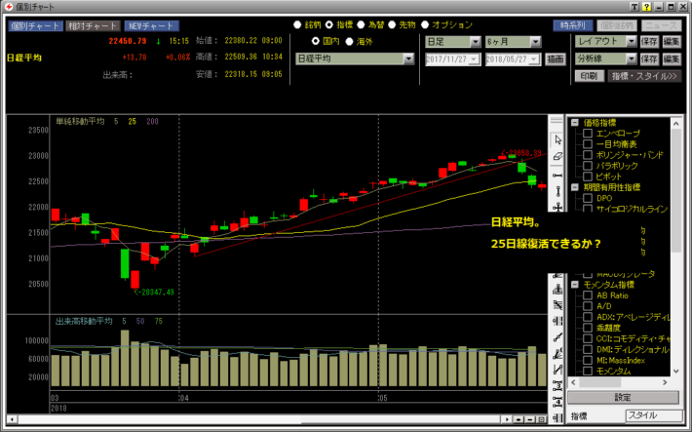
Task: Choose the horizontal line drawing tool
Action: (x=557, y=176)
